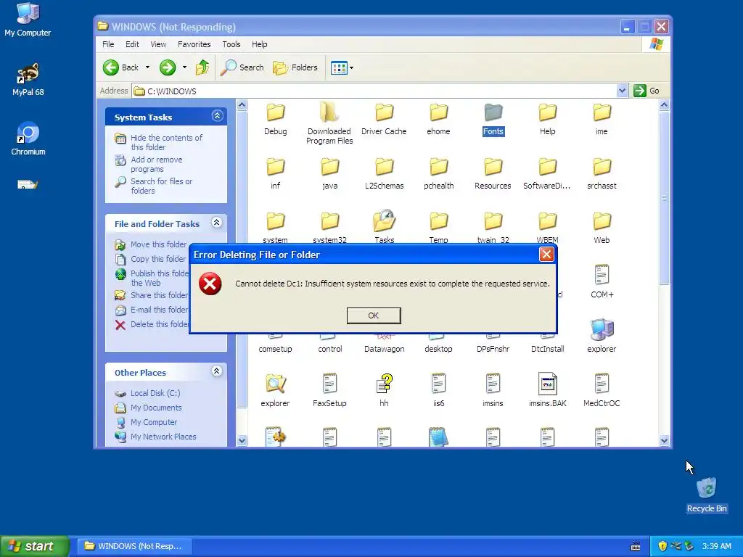
Task: Select the imsins.BAK file
Action: pyautogui.click(x=547, y=390)
